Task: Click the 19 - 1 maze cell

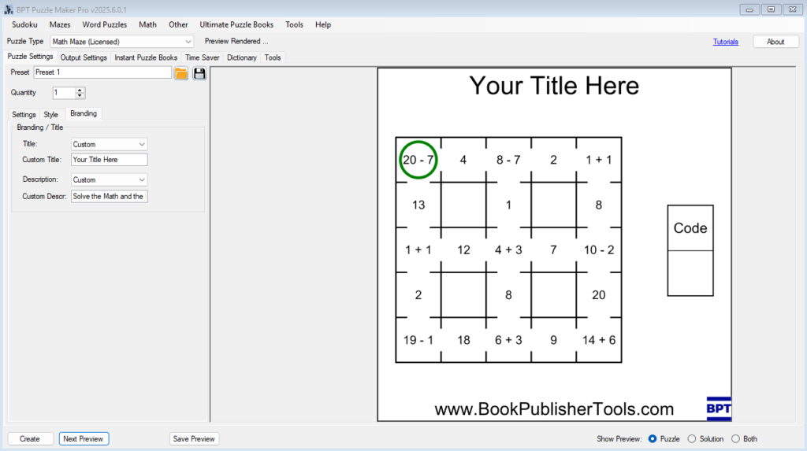Action: 418,340
